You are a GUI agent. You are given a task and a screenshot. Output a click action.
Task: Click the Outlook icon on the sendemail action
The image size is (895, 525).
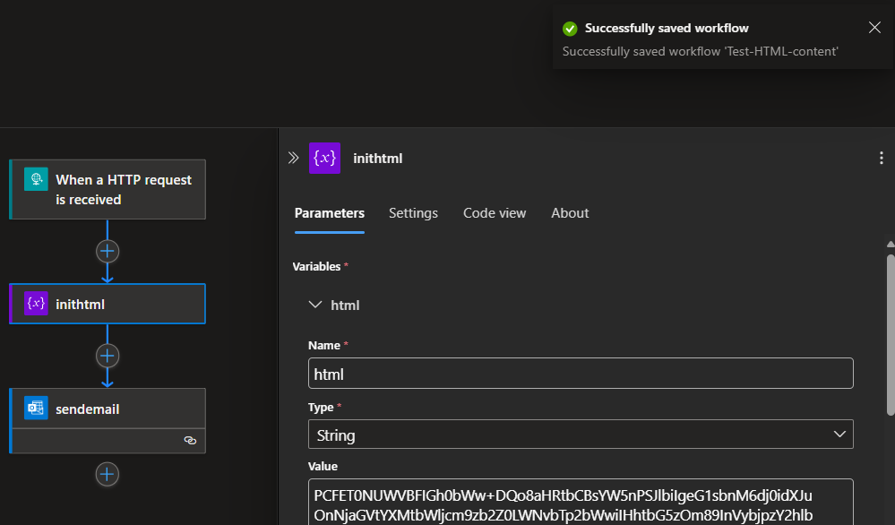35,408
